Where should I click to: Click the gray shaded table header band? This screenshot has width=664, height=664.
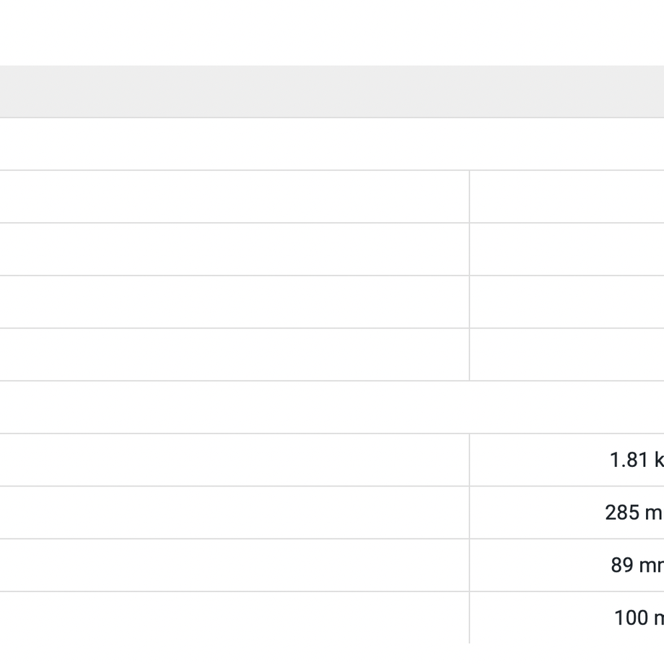point(332,92)
